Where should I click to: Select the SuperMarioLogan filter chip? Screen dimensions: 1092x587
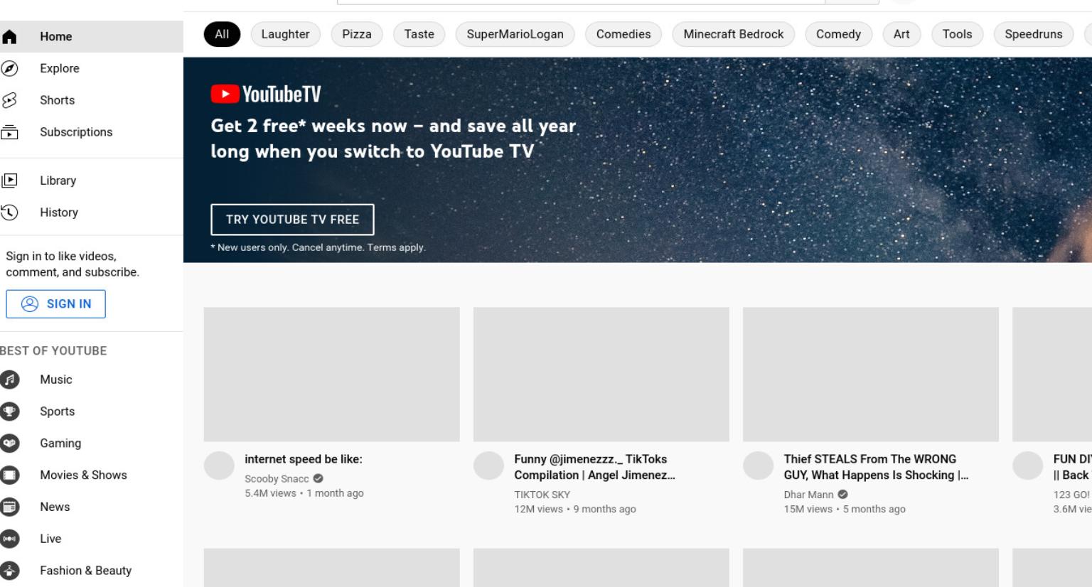pyautogui.click(x=515, y=34)
